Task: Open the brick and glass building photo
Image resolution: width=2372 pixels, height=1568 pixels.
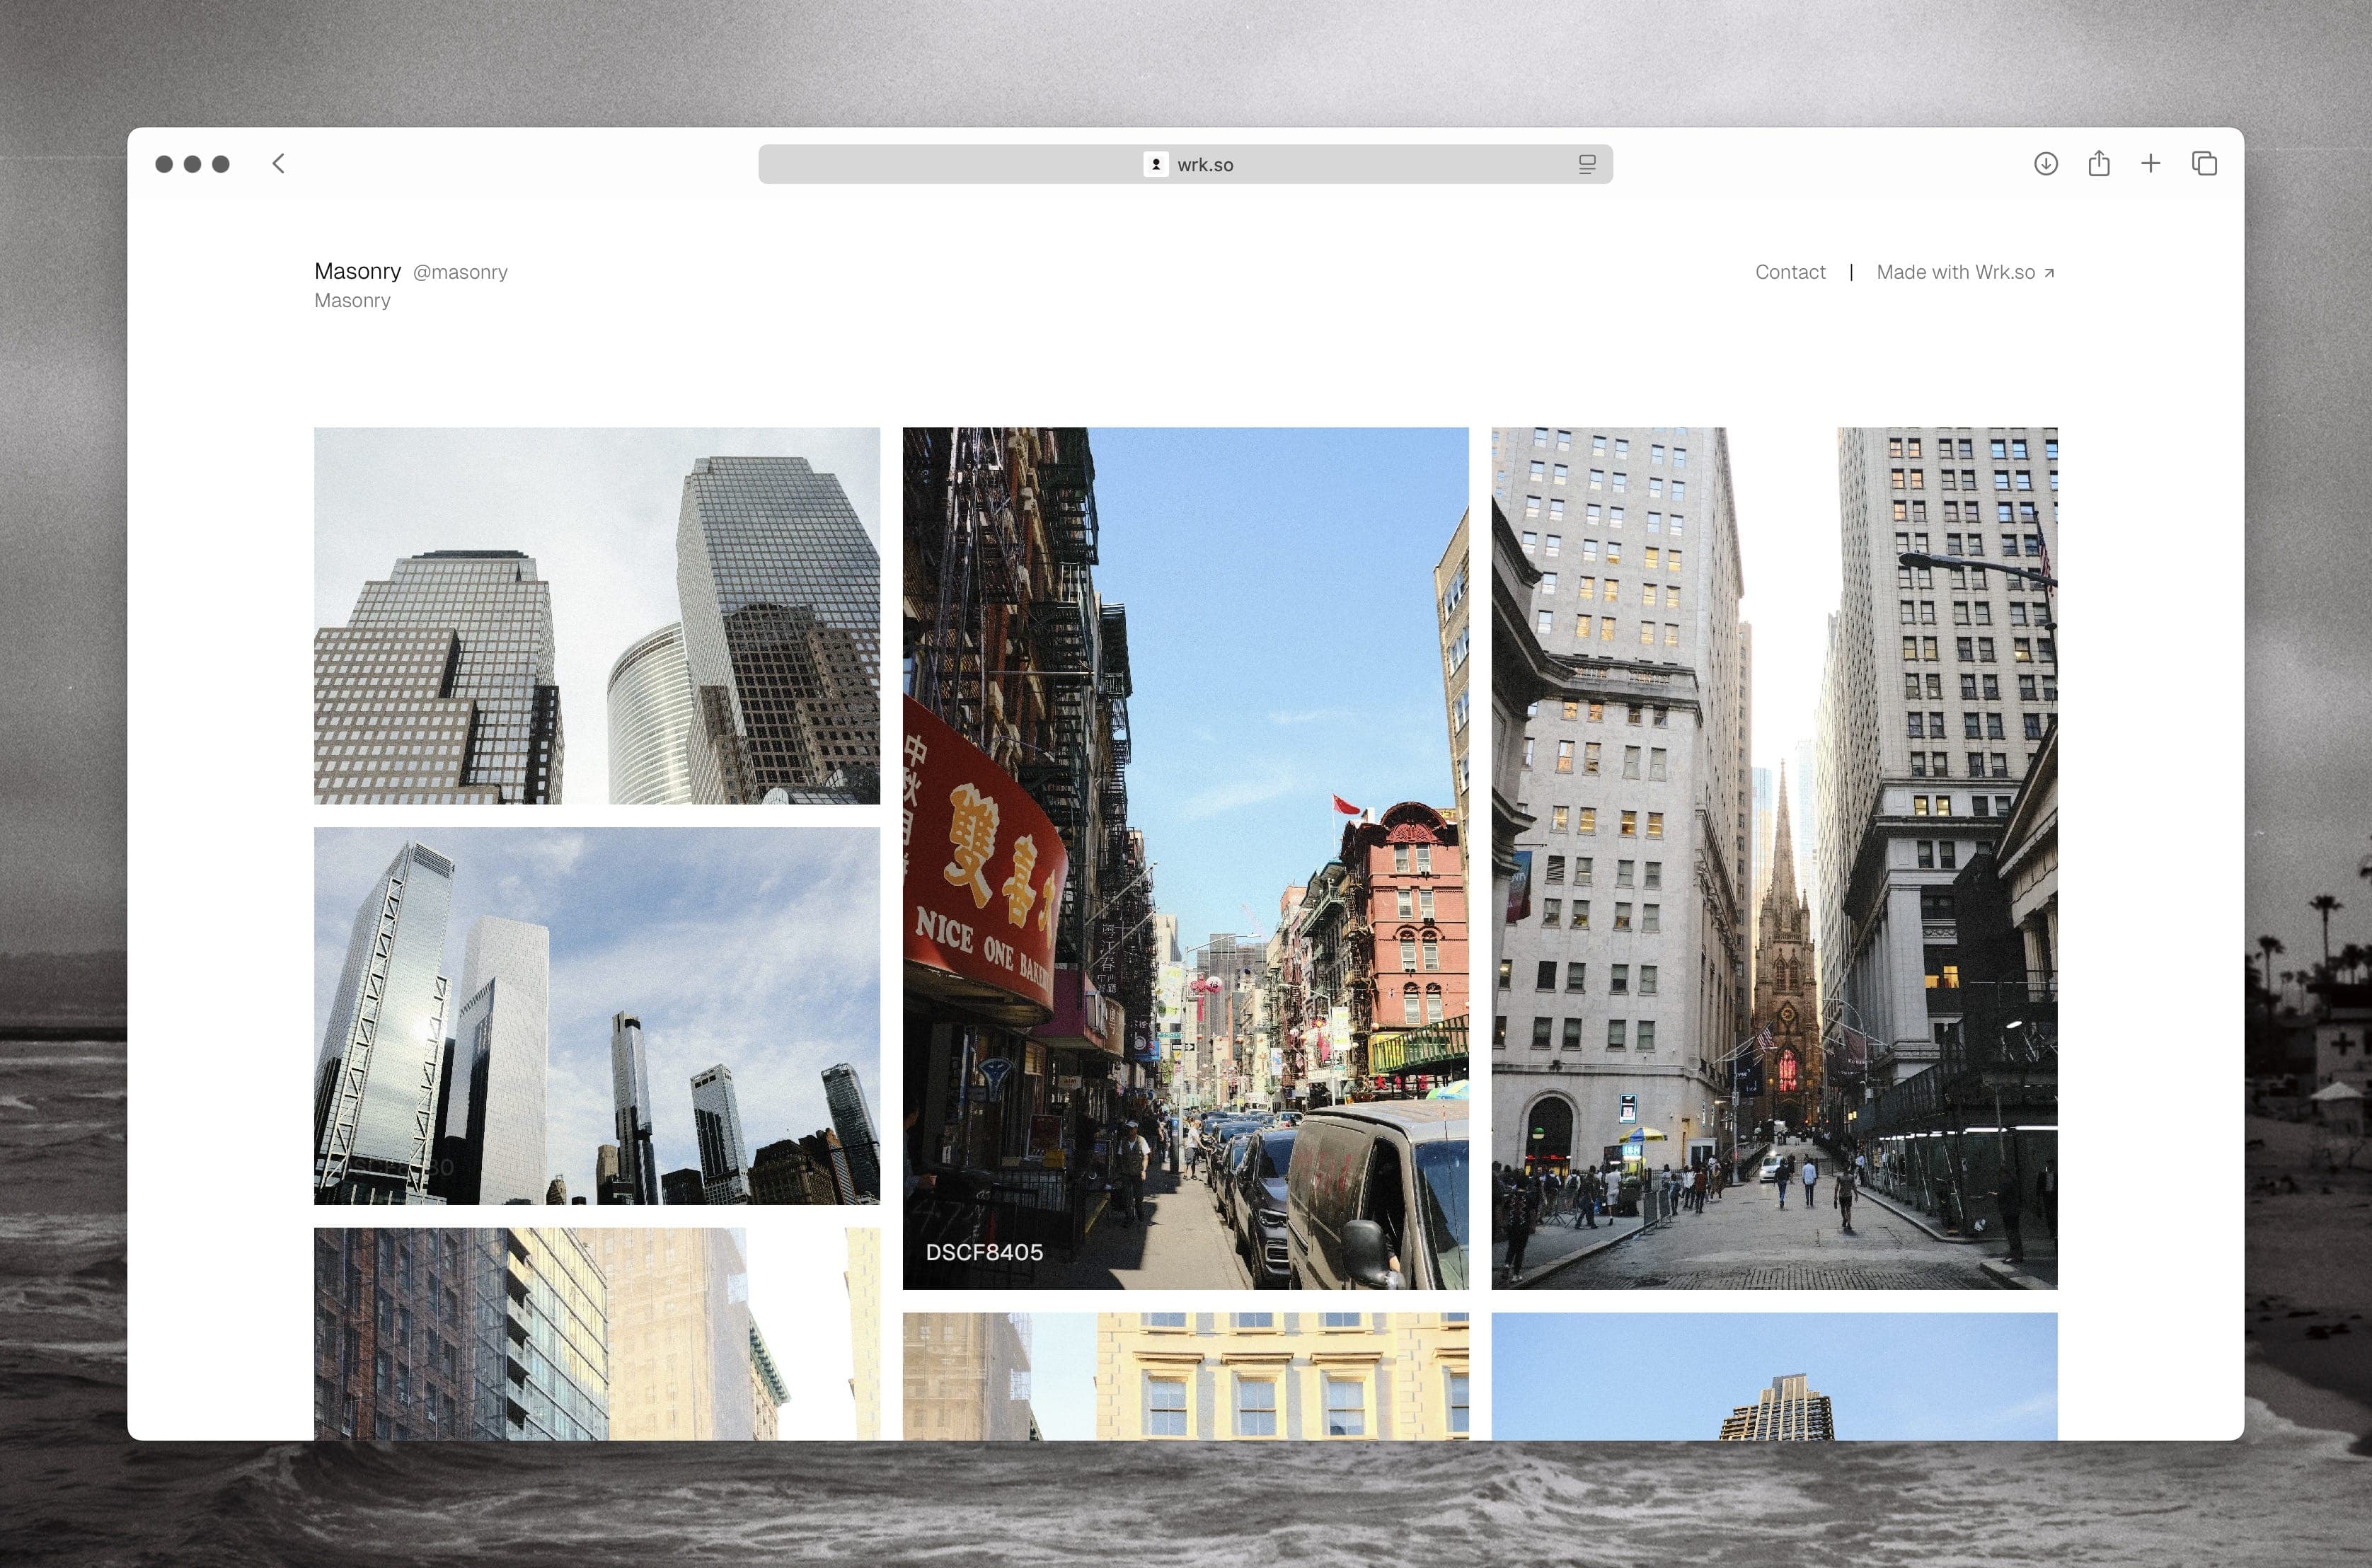Action: pos(597,1333)
